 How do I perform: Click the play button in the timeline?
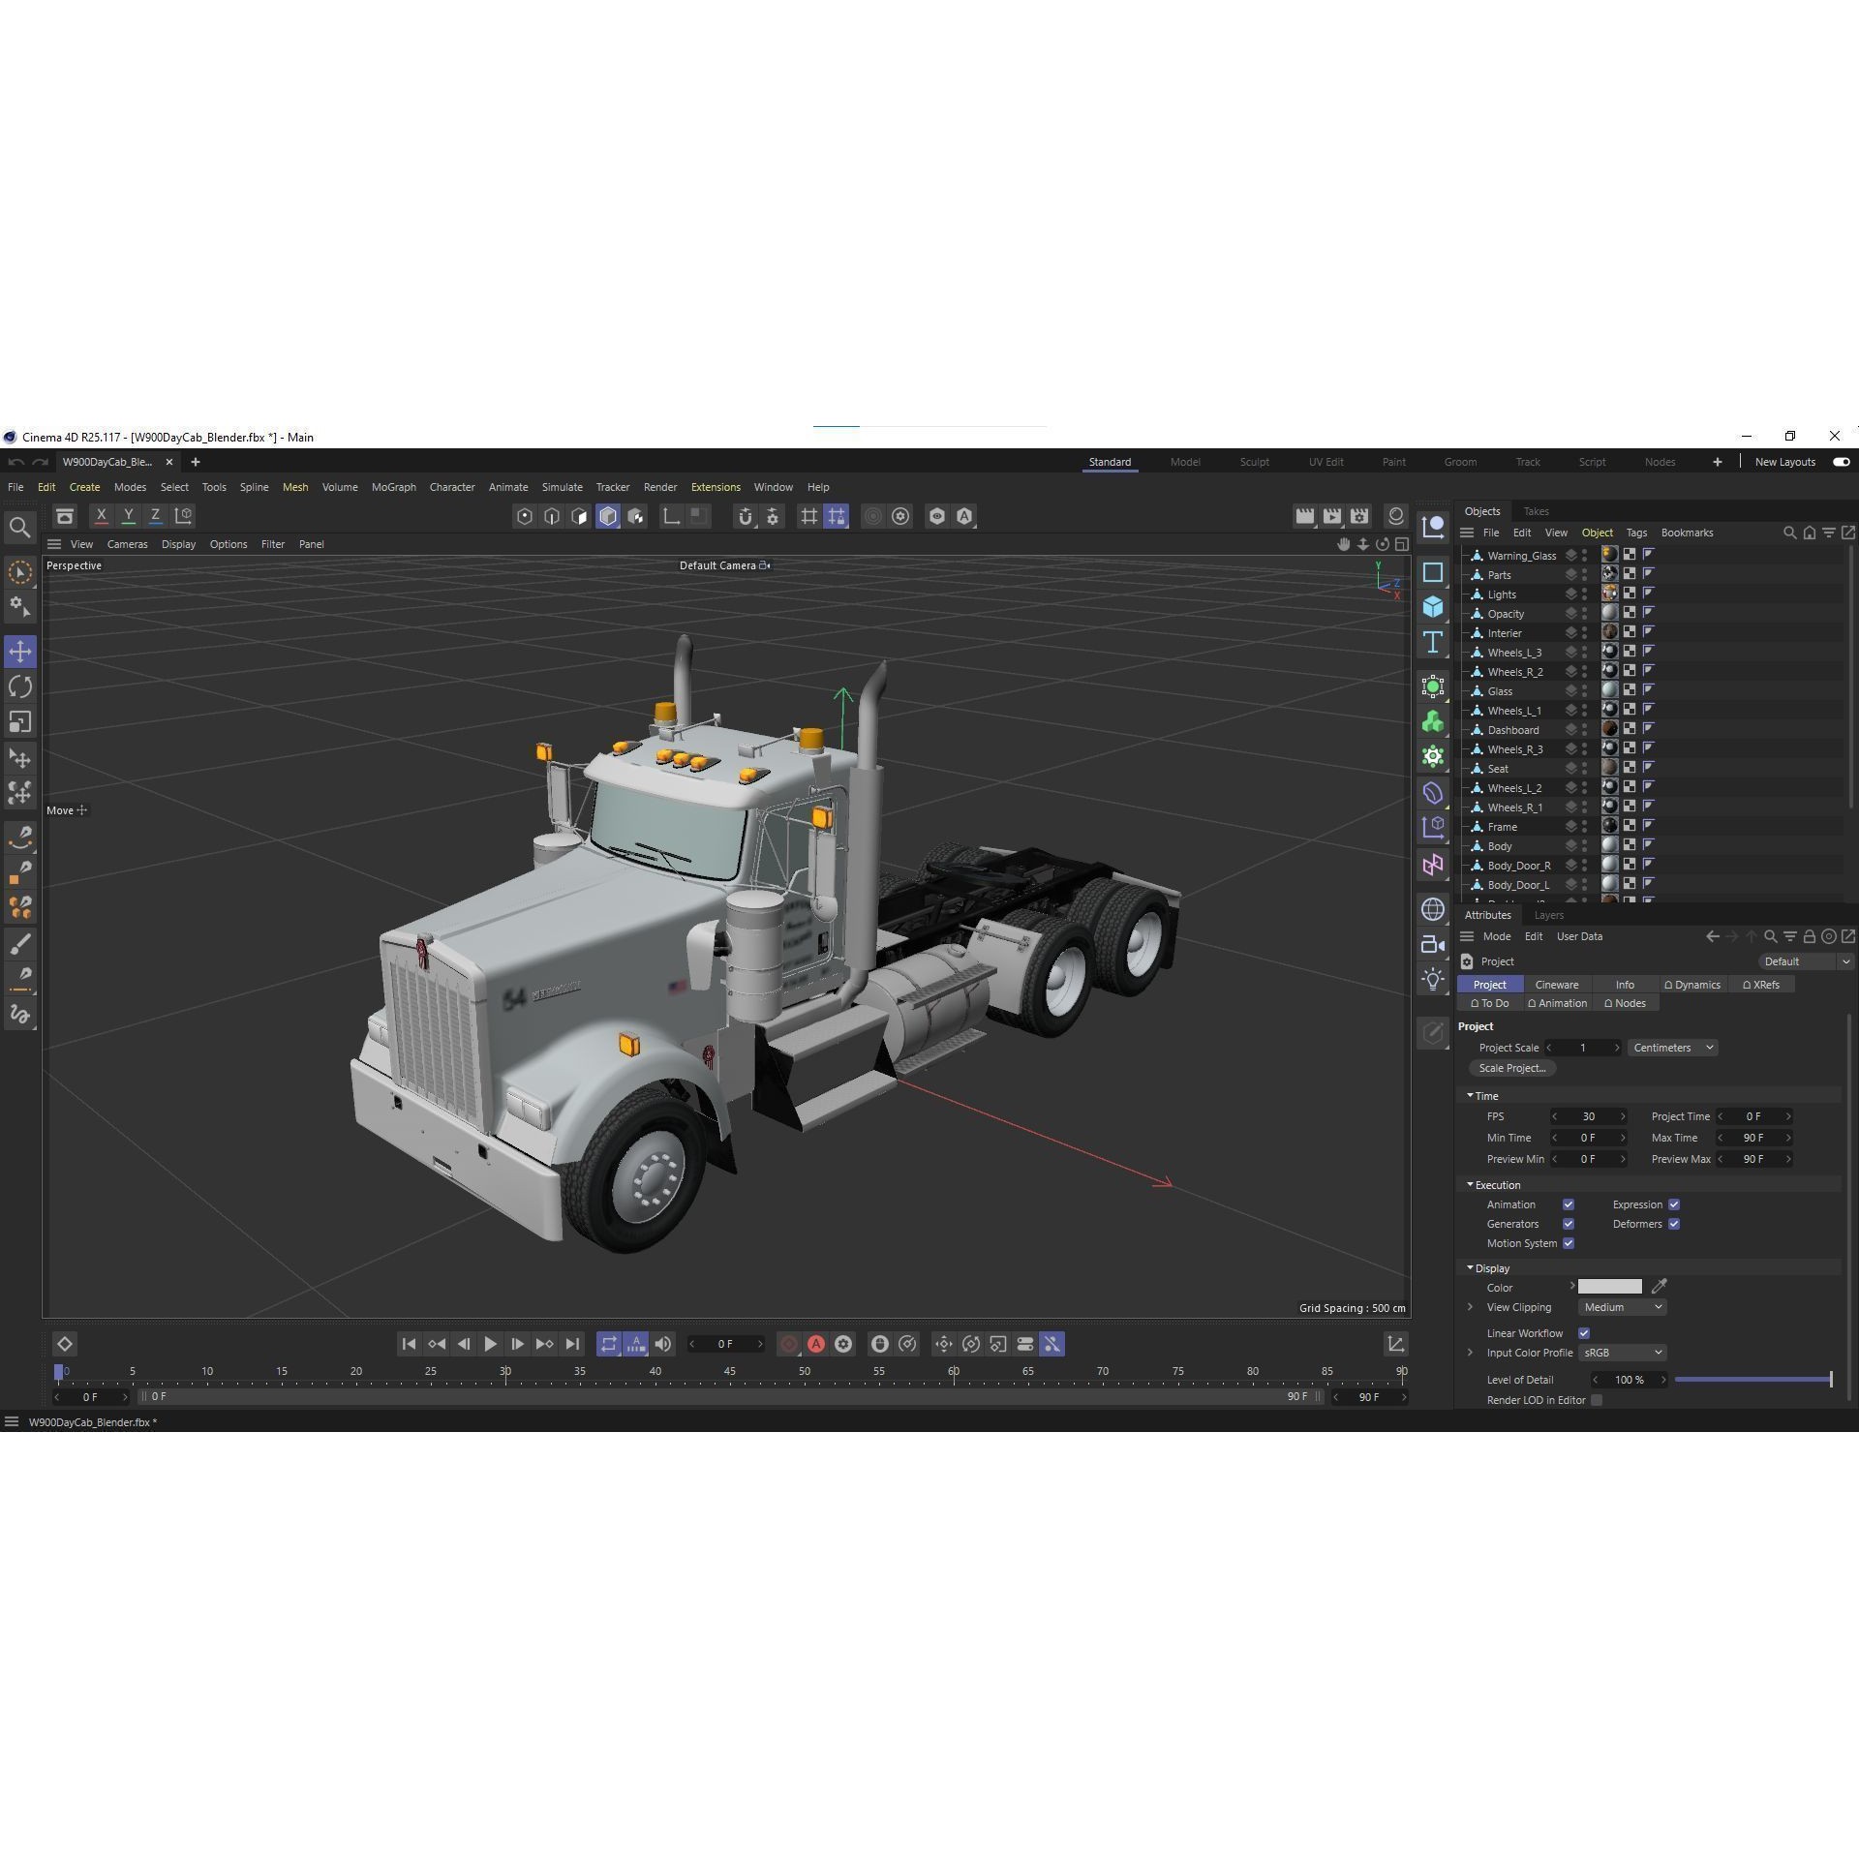point(491,1344)
